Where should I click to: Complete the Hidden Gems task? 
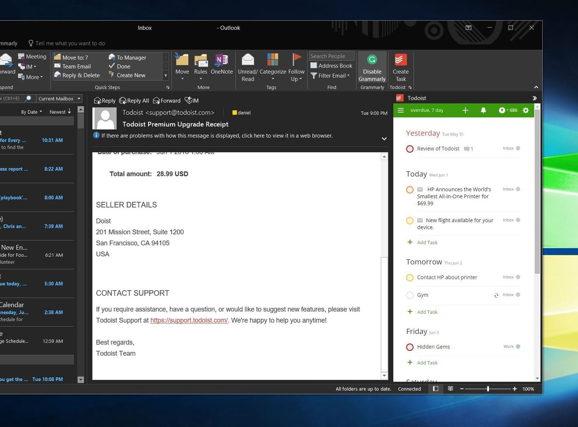point(410,347)
